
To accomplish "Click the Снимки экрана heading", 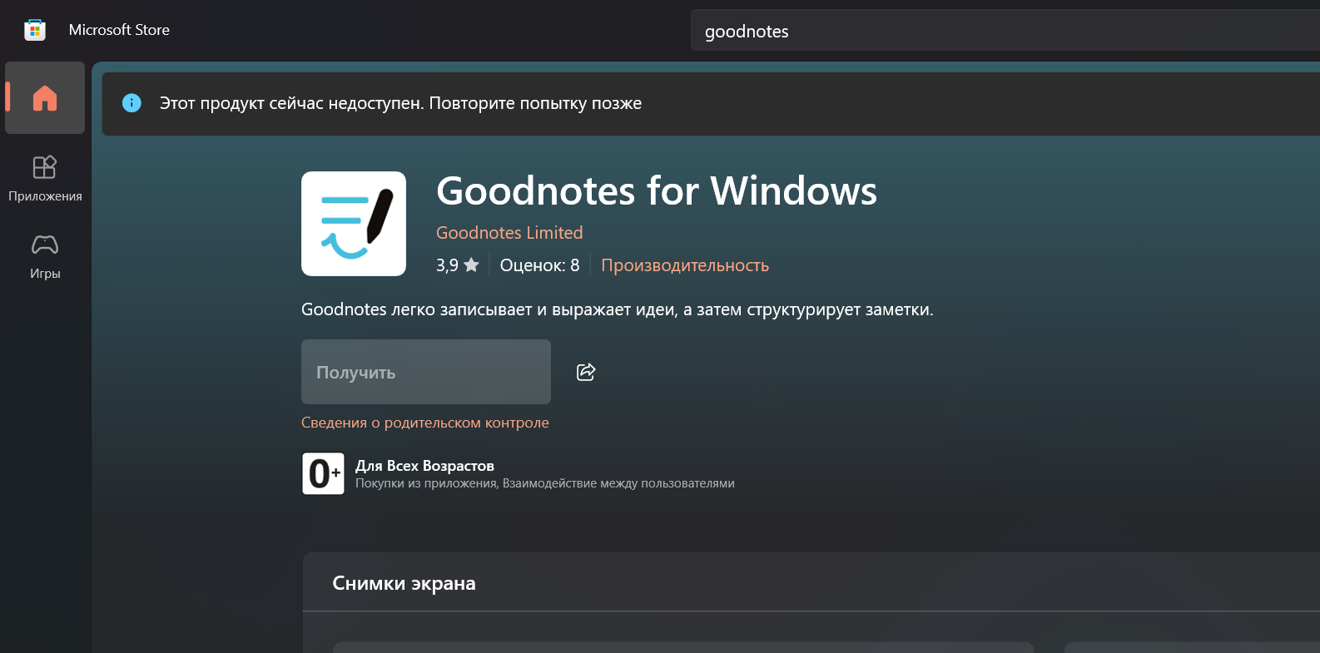I will (404, 583).
